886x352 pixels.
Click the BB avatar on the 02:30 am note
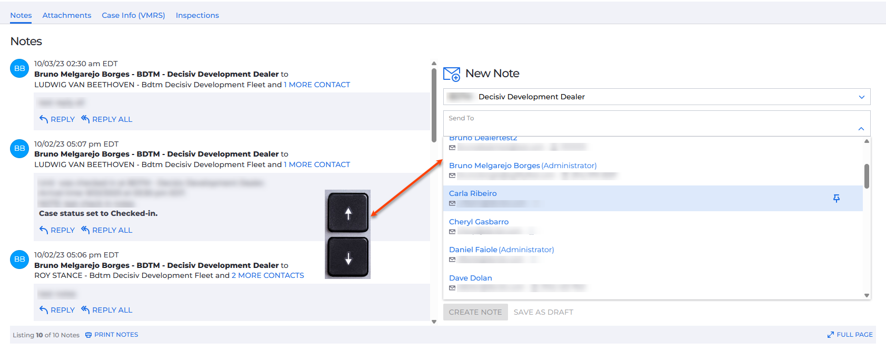[x=19, y=68]
